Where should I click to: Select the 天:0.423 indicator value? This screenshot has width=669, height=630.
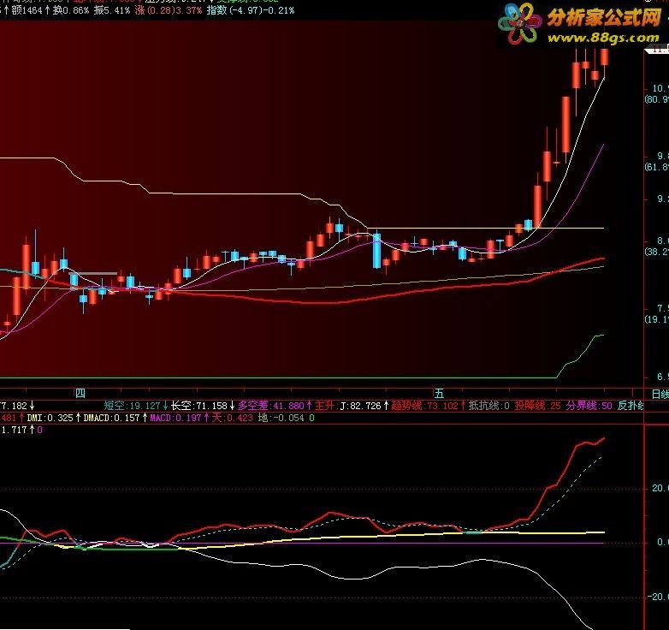tap(232, 418)
